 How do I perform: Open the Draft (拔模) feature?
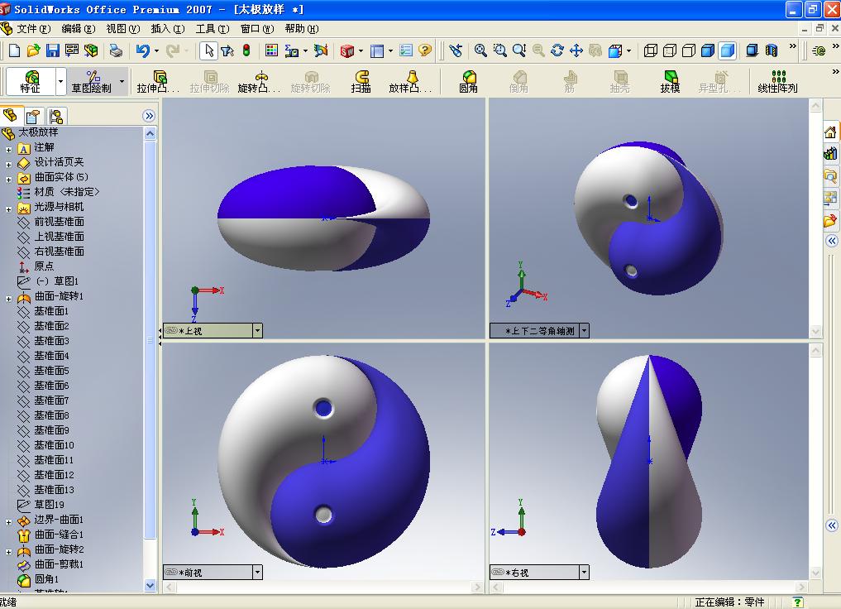click(x=670, y=82)
